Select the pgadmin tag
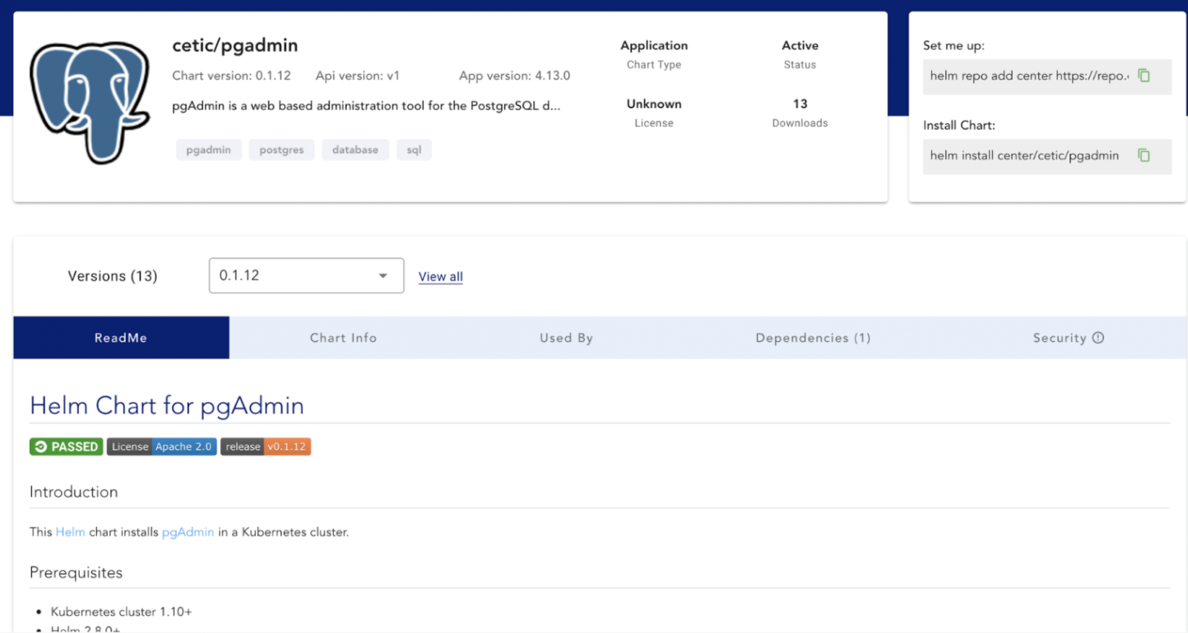 209,150
